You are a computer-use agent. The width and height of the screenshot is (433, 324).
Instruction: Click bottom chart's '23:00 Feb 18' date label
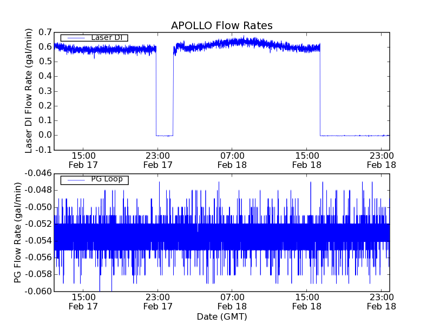pyautogui.click(x=382, y=302)
